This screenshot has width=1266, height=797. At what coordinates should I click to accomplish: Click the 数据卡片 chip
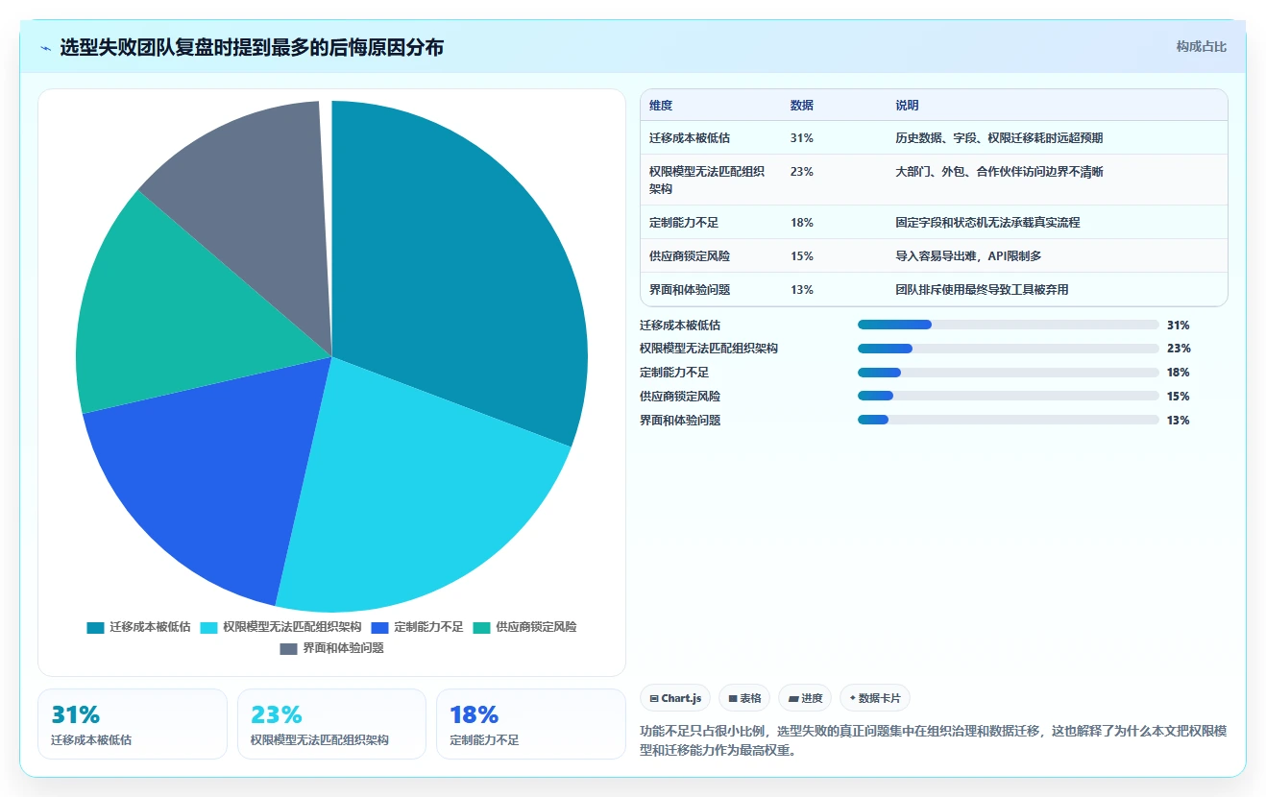point(875,698)
